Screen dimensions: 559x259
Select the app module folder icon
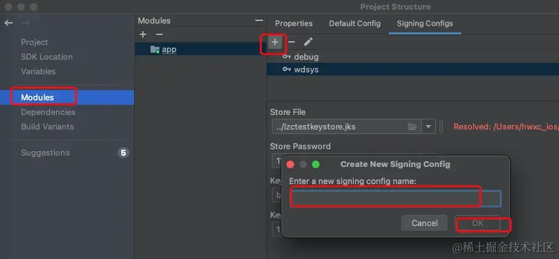pos(155,50)
